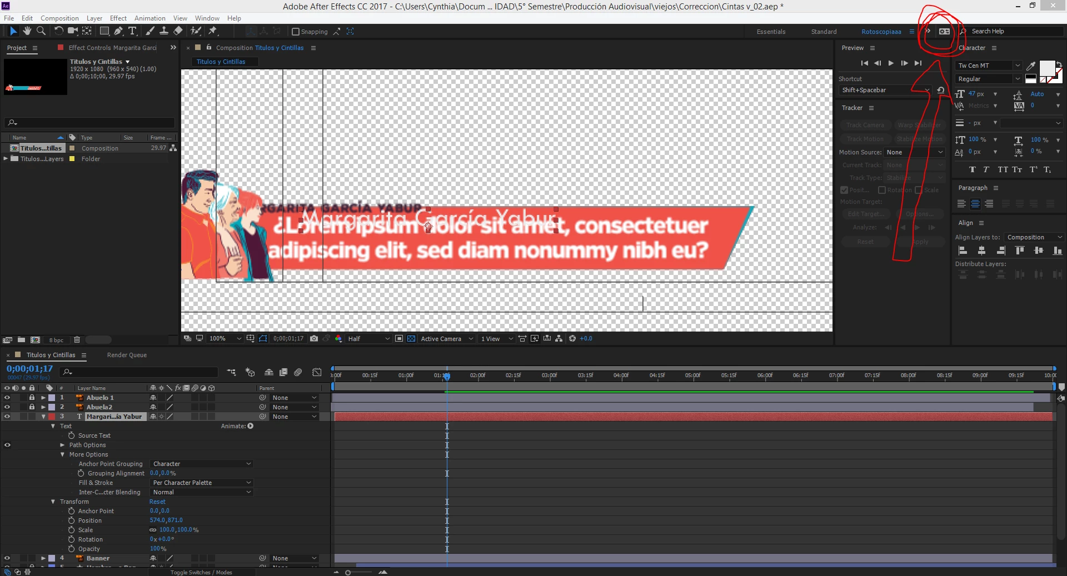Select the Rectangle shape tool
This screenshot has width=1067, height=576.
pos(104,31)
